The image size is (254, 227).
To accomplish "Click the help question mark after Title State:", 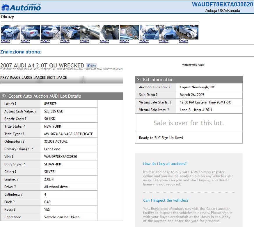I will click(x=24, y=126).
